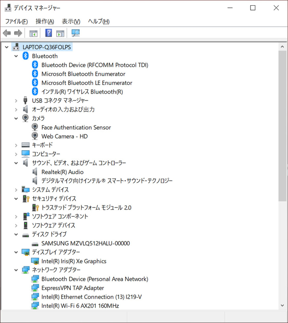Minimize the Device Manager window
The width and height of the screenshot is (288, 323).
point(230,8)
